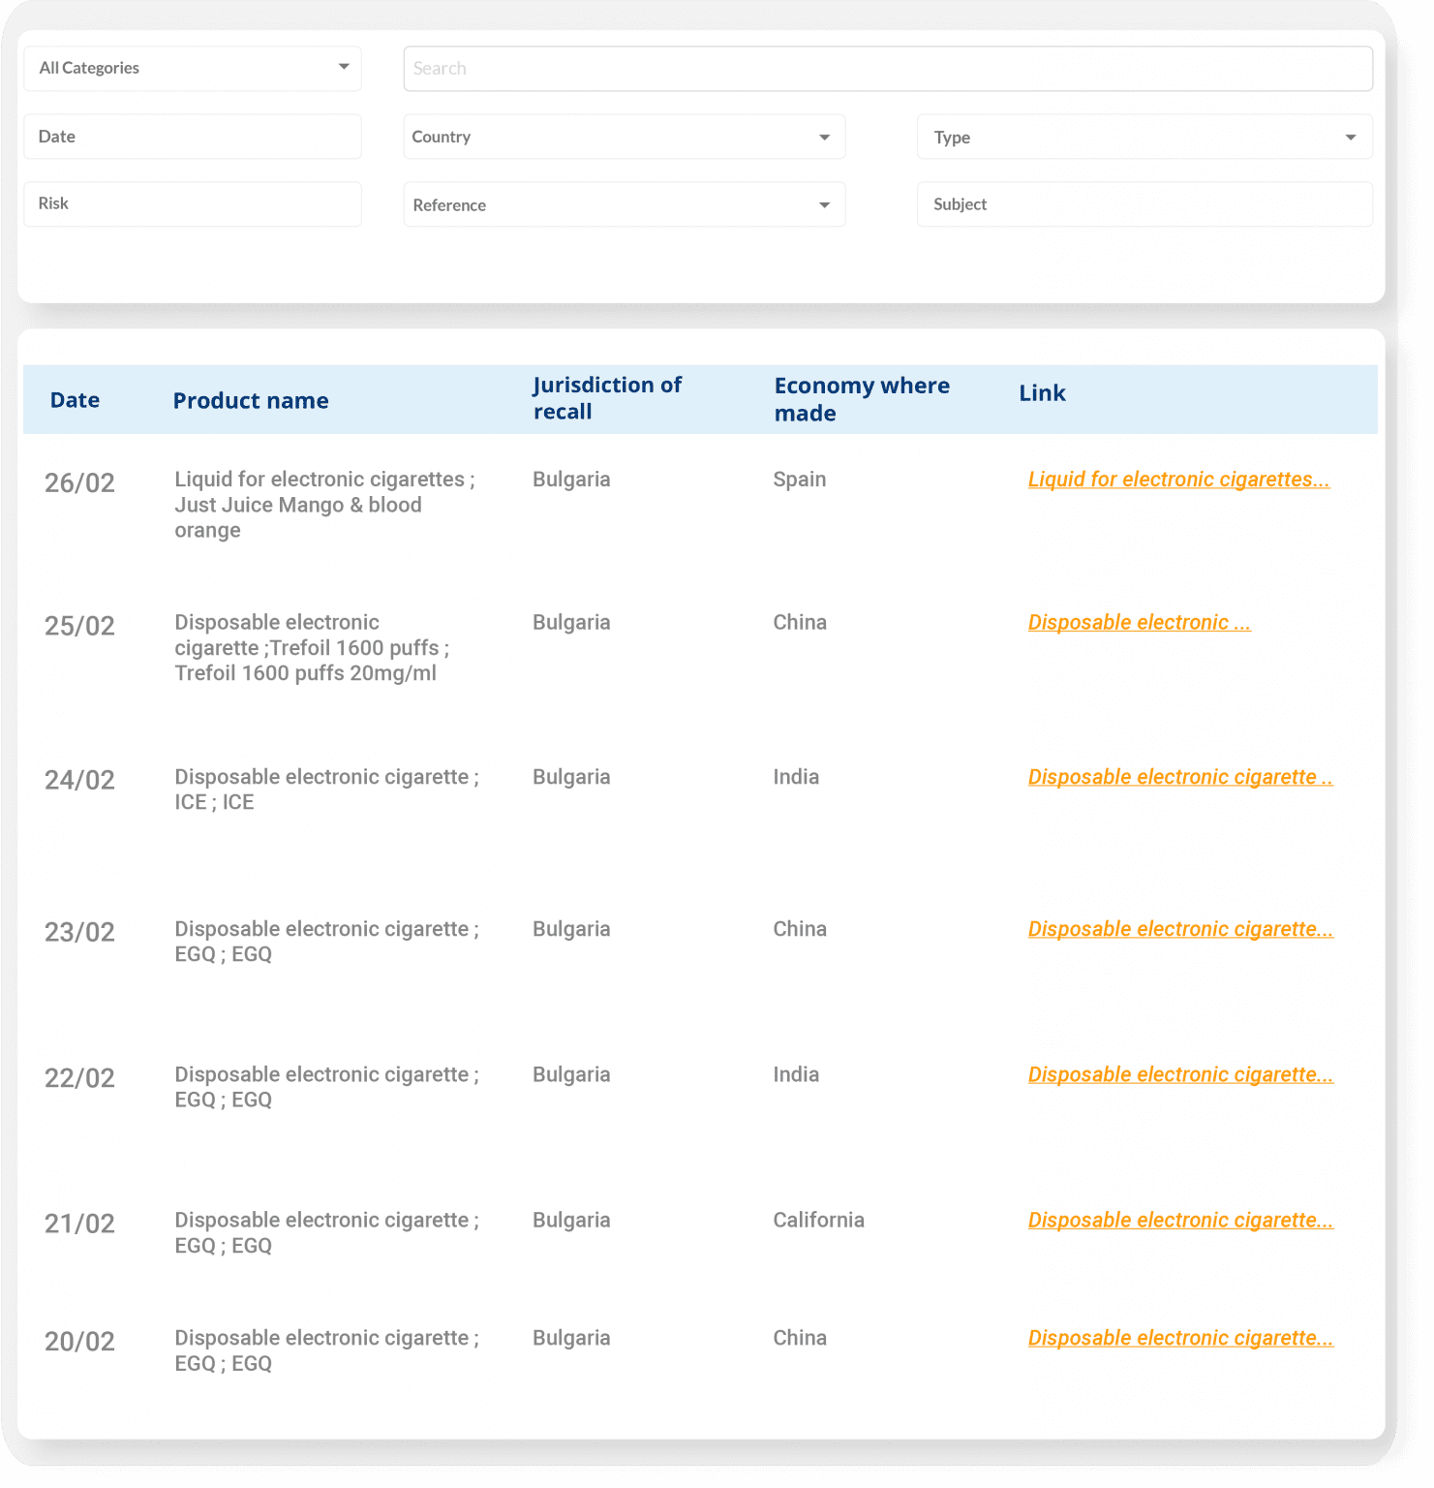Viewport: 1434px width, 1488px height.
Task: Click the Date column header
Action: tap(75, 400)
